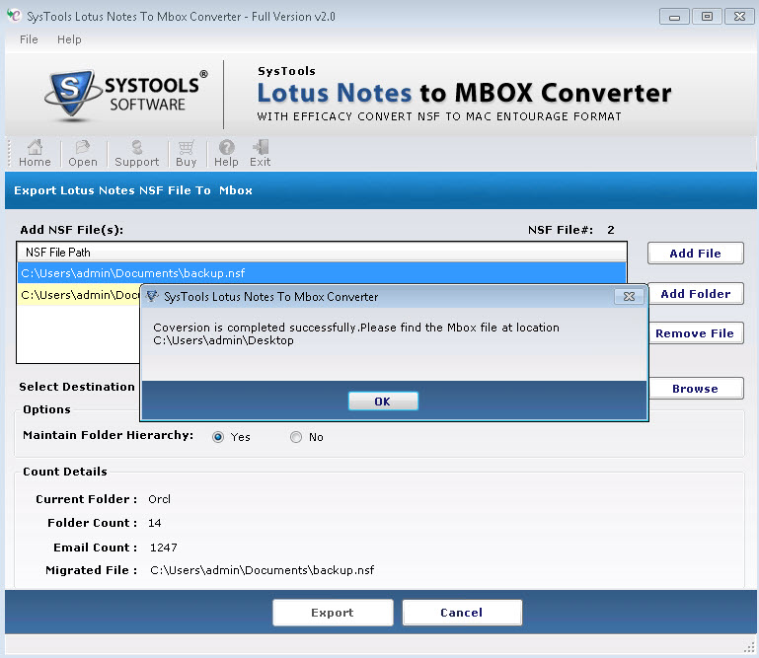Image resolution: width=759 pixels, height=658 pixels.
Task: Click the Home toolbar icon
Action: (35, 153)
